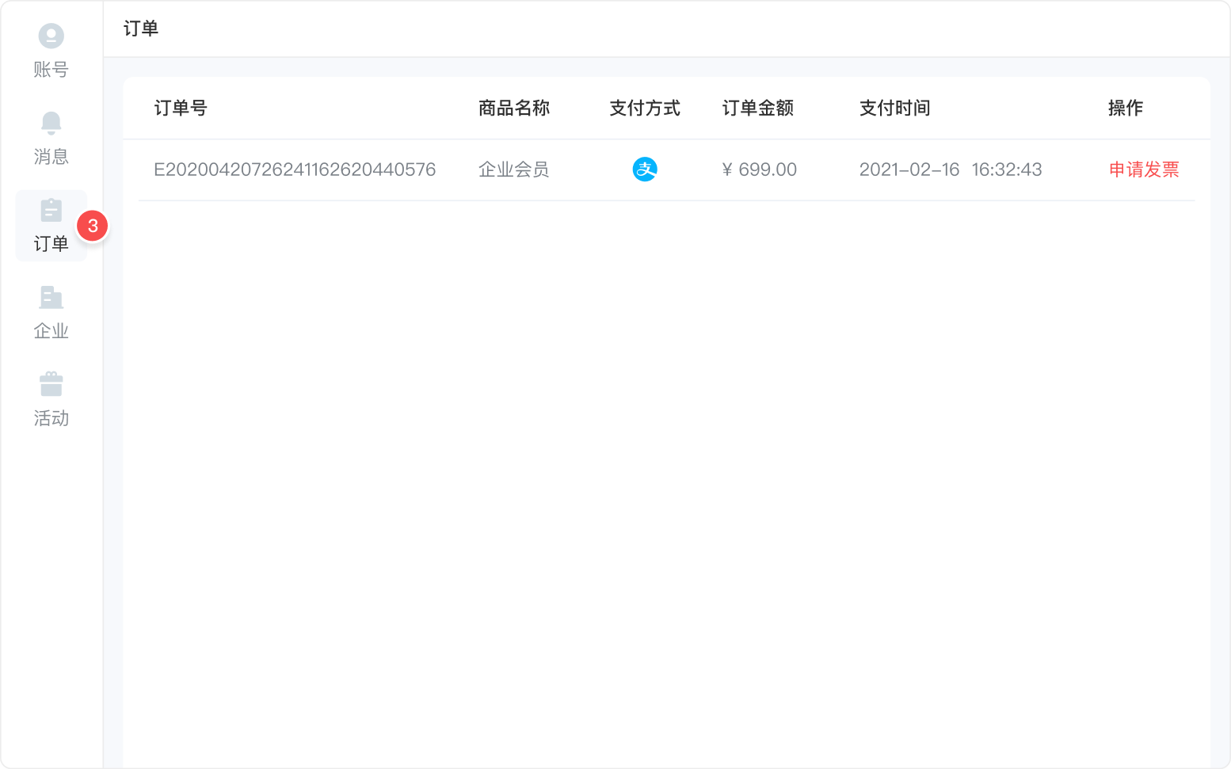Open the 消息 bell notifications icon
This screenshot has height=769, width=1231.
click(51, 124)
